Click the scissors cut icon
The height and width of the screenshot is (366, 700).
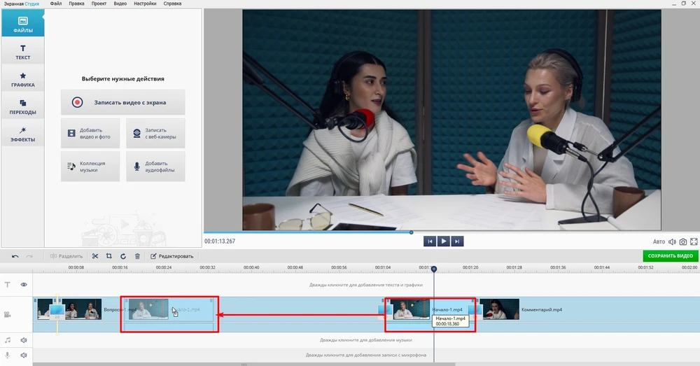(x=95, y=256)
